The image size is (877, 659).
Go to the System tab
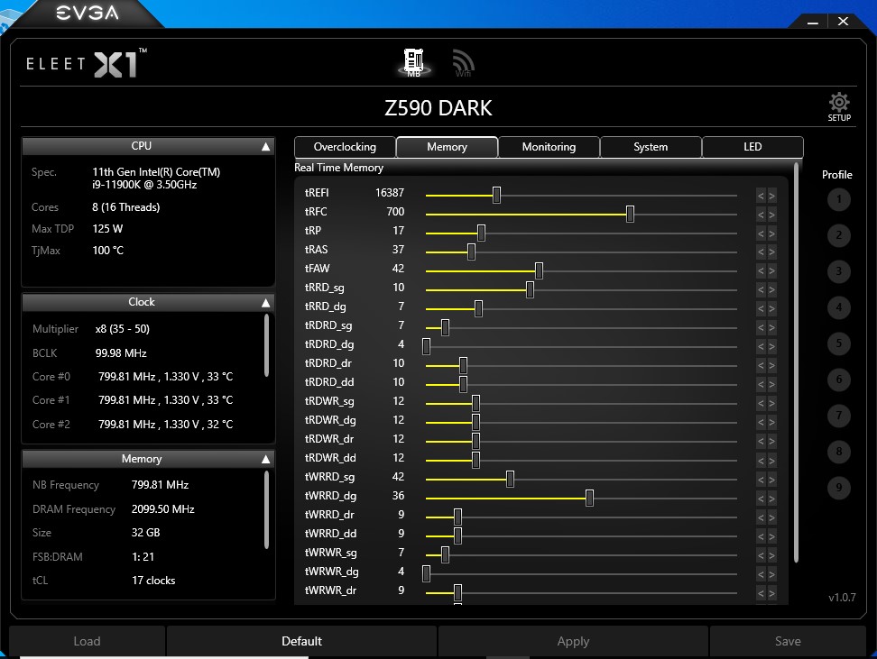(651, 147)
